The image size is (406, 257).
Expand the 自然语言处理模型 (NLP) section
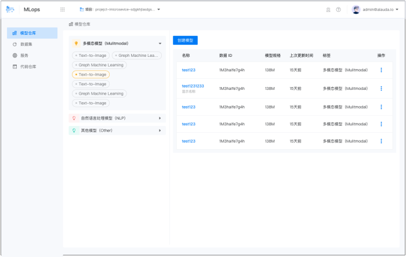click(159, 118)
